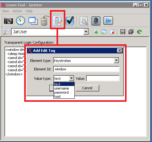Click the floppy disk save icon

123,32
